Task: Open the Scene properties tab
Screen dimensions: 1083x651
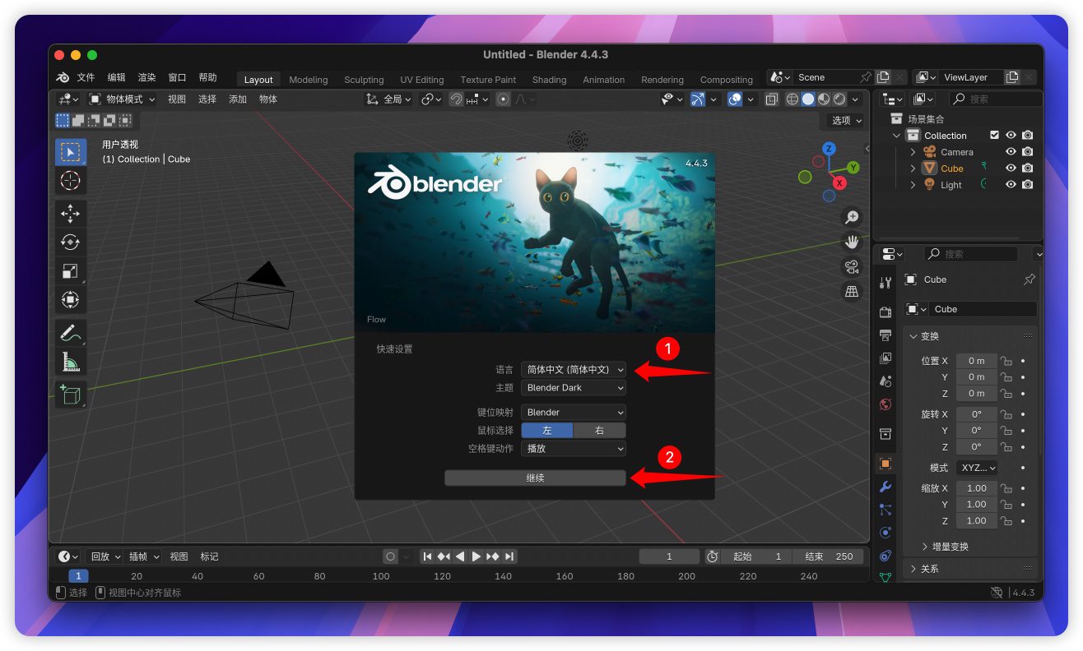Action: click(x=885, y=381)
